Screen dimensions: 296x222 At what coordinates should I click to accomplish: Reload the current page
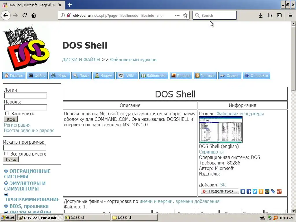(x=25, y=15)
